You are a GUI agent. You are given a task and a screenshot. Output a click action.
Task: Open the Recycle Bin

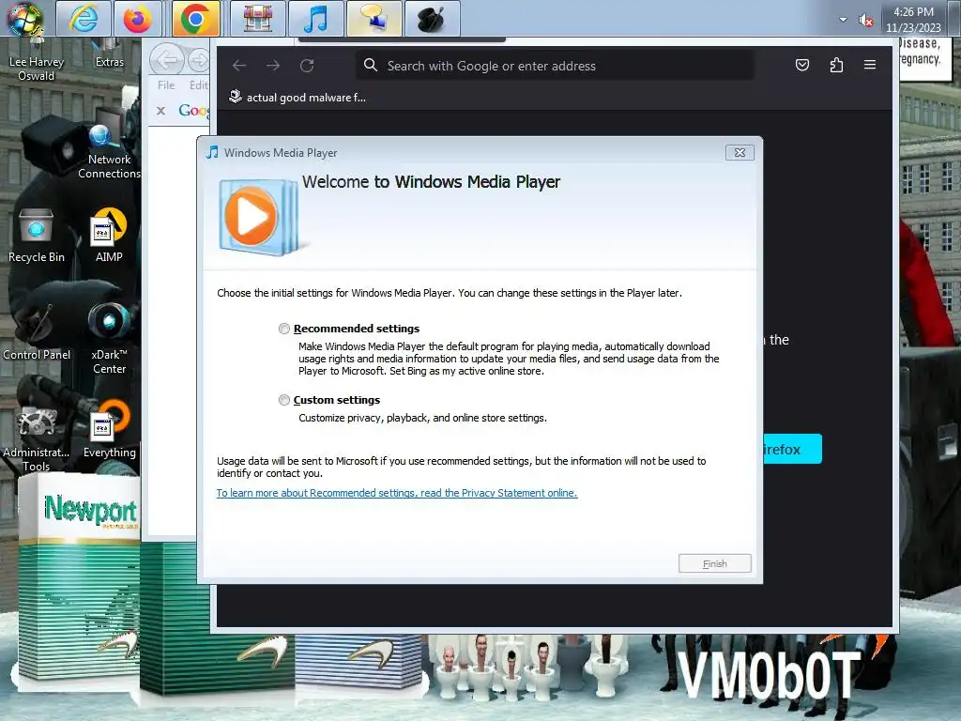pos(37,236)
